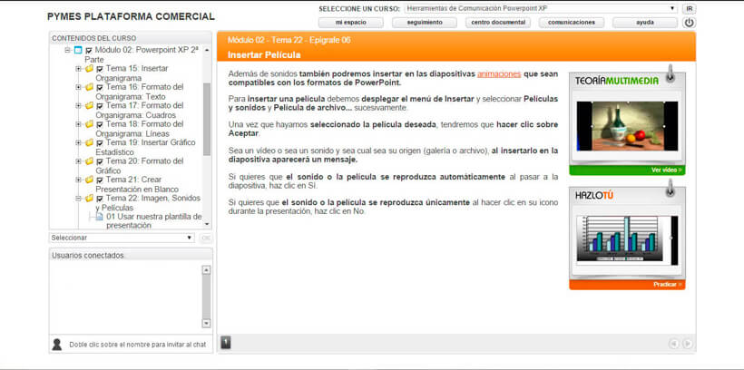
Task: Click the folder icon of Tema 18
Action: click(x=89, y=124)
